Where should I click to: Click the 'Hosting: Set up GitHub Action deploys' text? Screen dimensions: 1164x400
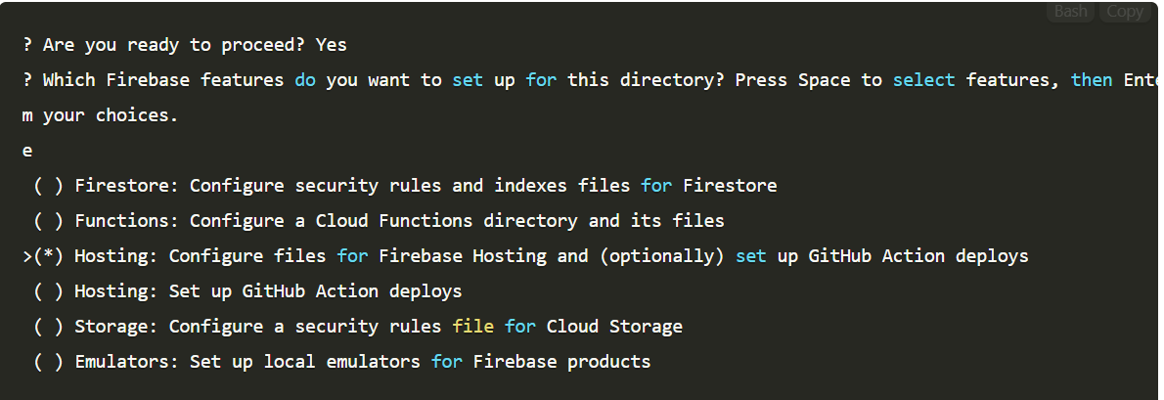tap(268, 291)
